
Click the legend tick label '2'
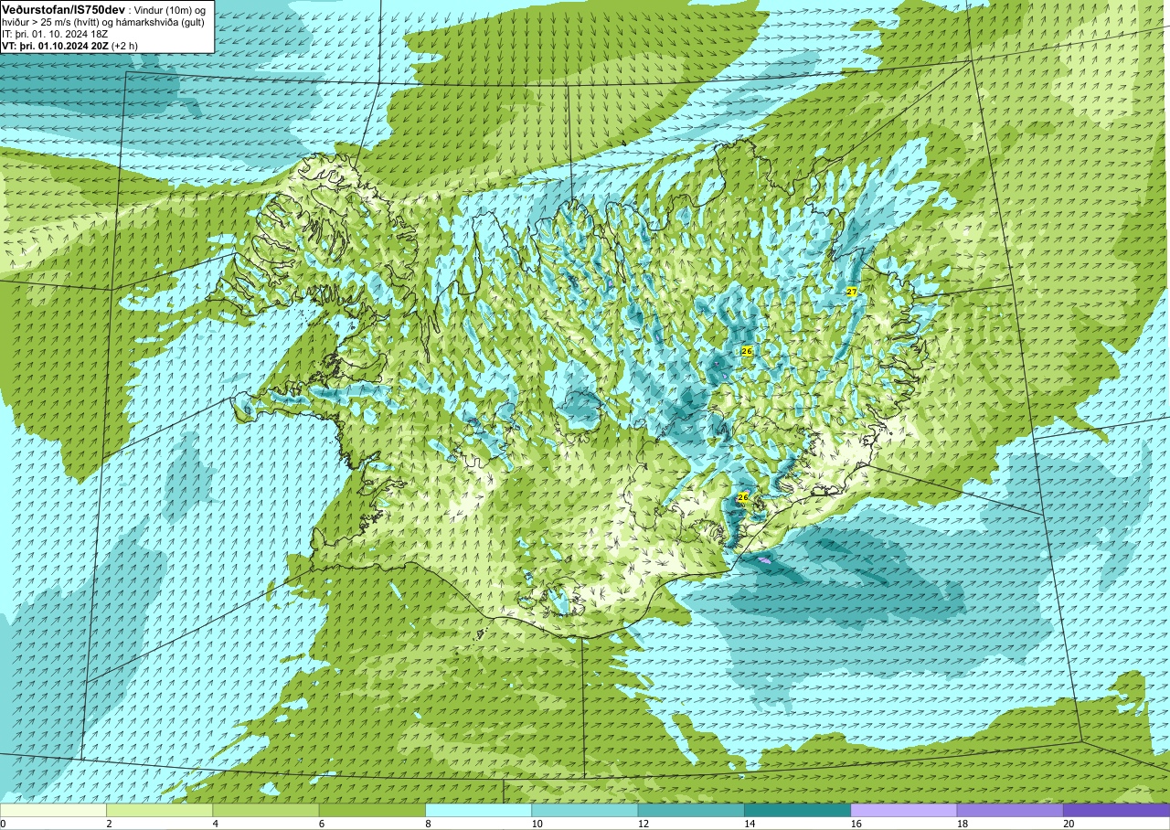point(108,824)
